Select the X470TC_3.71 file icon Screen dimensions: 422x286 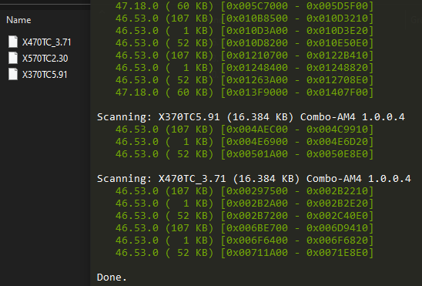coord(13,42)
